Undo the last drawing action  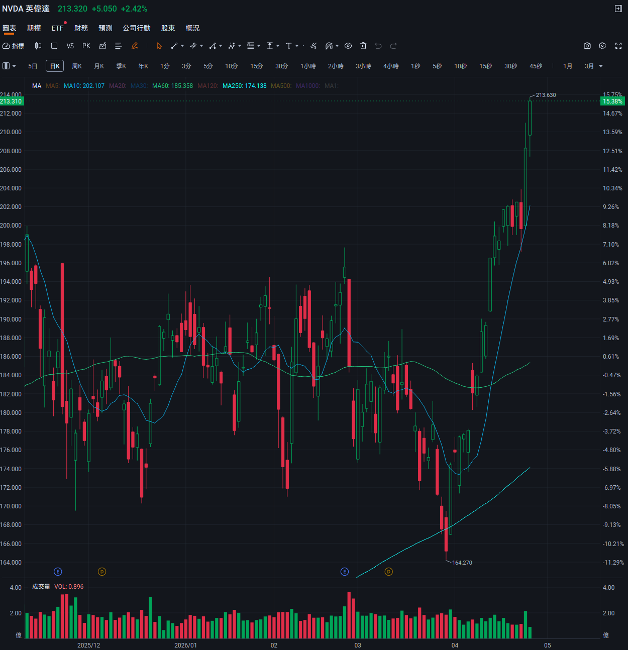tap(378, 46)
